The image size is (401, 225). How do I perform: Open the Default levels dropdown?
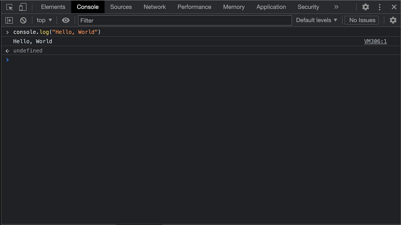pyautogui.click(x=317, y=20)
